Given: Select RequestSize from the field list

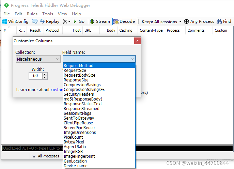Looking at the screenshot, I should (x=99, y=70).
